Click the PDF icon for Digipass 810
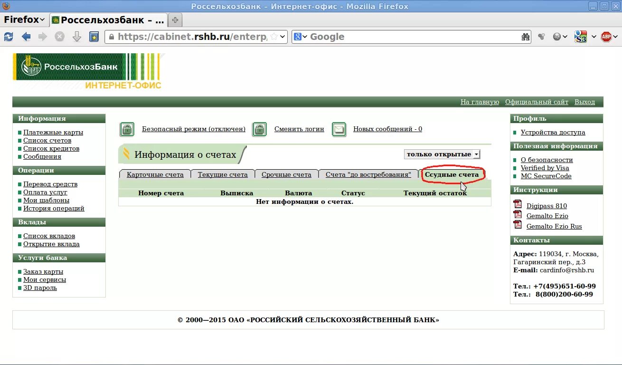Screen dimensions: 622x365 pyautogui.click(x=518, y=204)
